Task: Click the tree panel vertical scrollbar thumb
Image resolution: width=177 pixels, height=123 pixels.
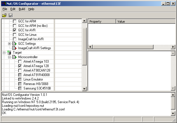Action: point(84,46)
